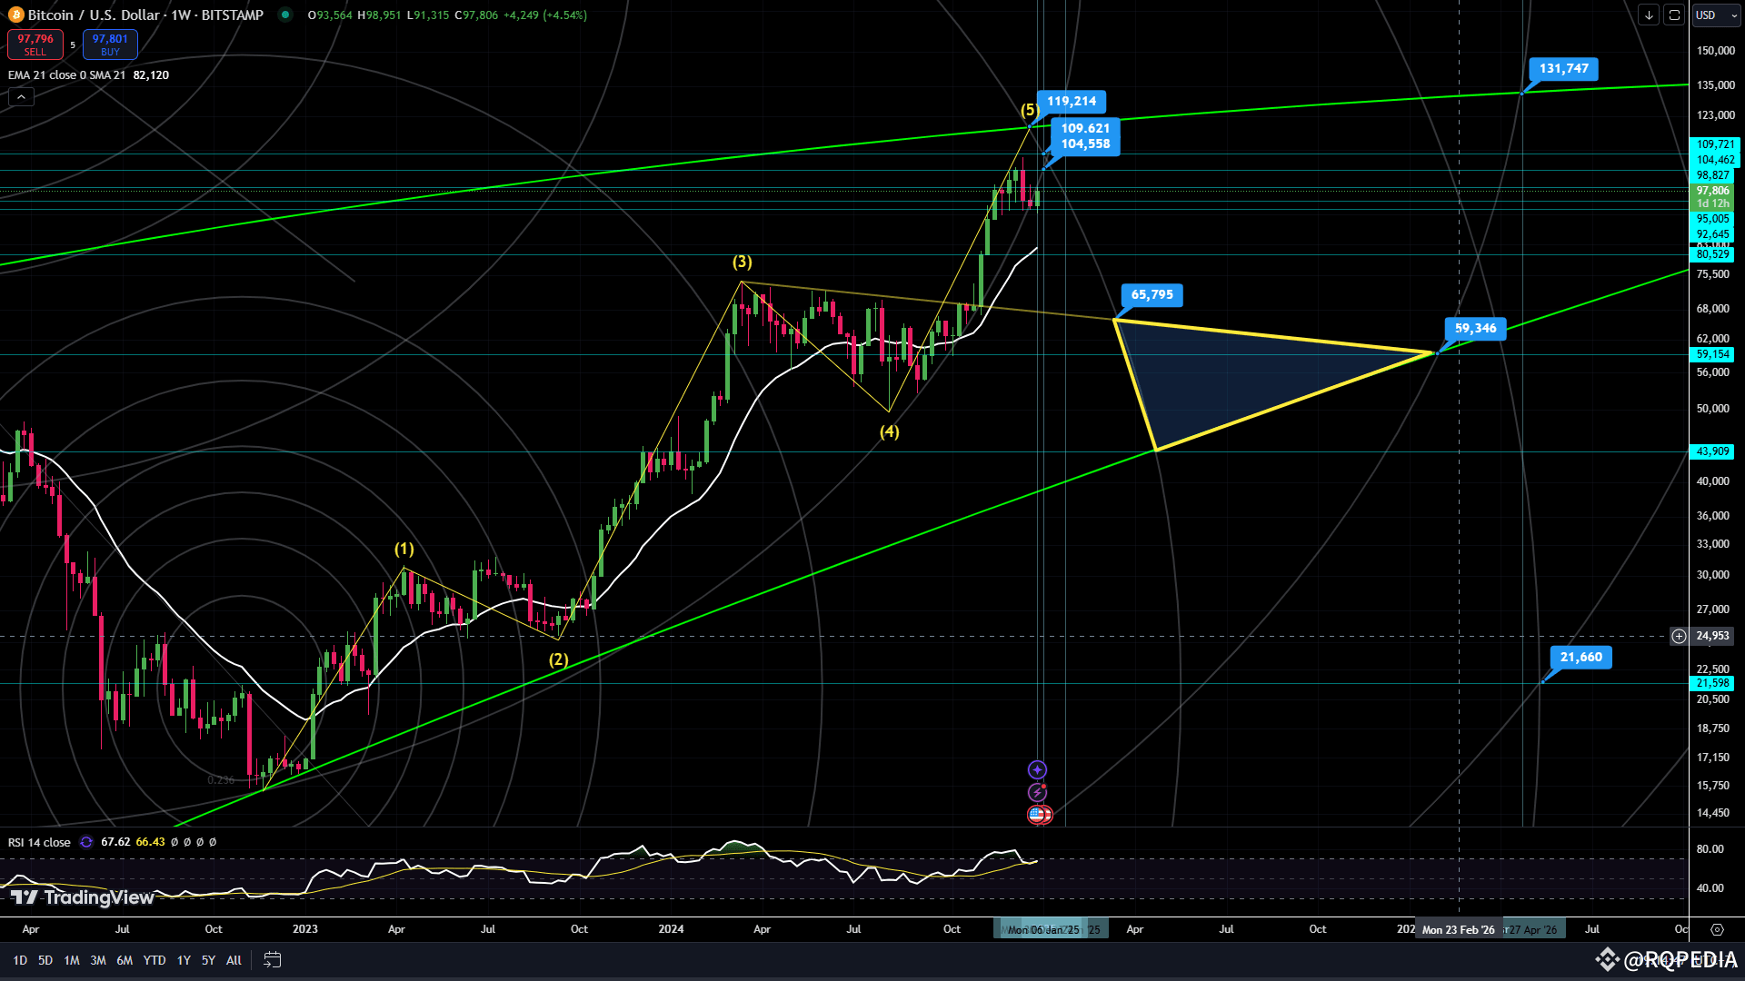Viewport: 1745px width, 981px height.
Task: Select the All time range
Action: click(x=234, y=960)
